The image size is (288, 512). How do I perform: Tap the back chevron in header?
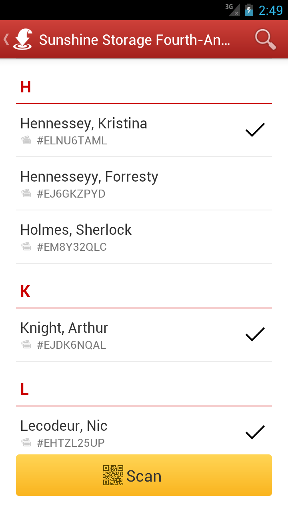(x=6, y=39)
